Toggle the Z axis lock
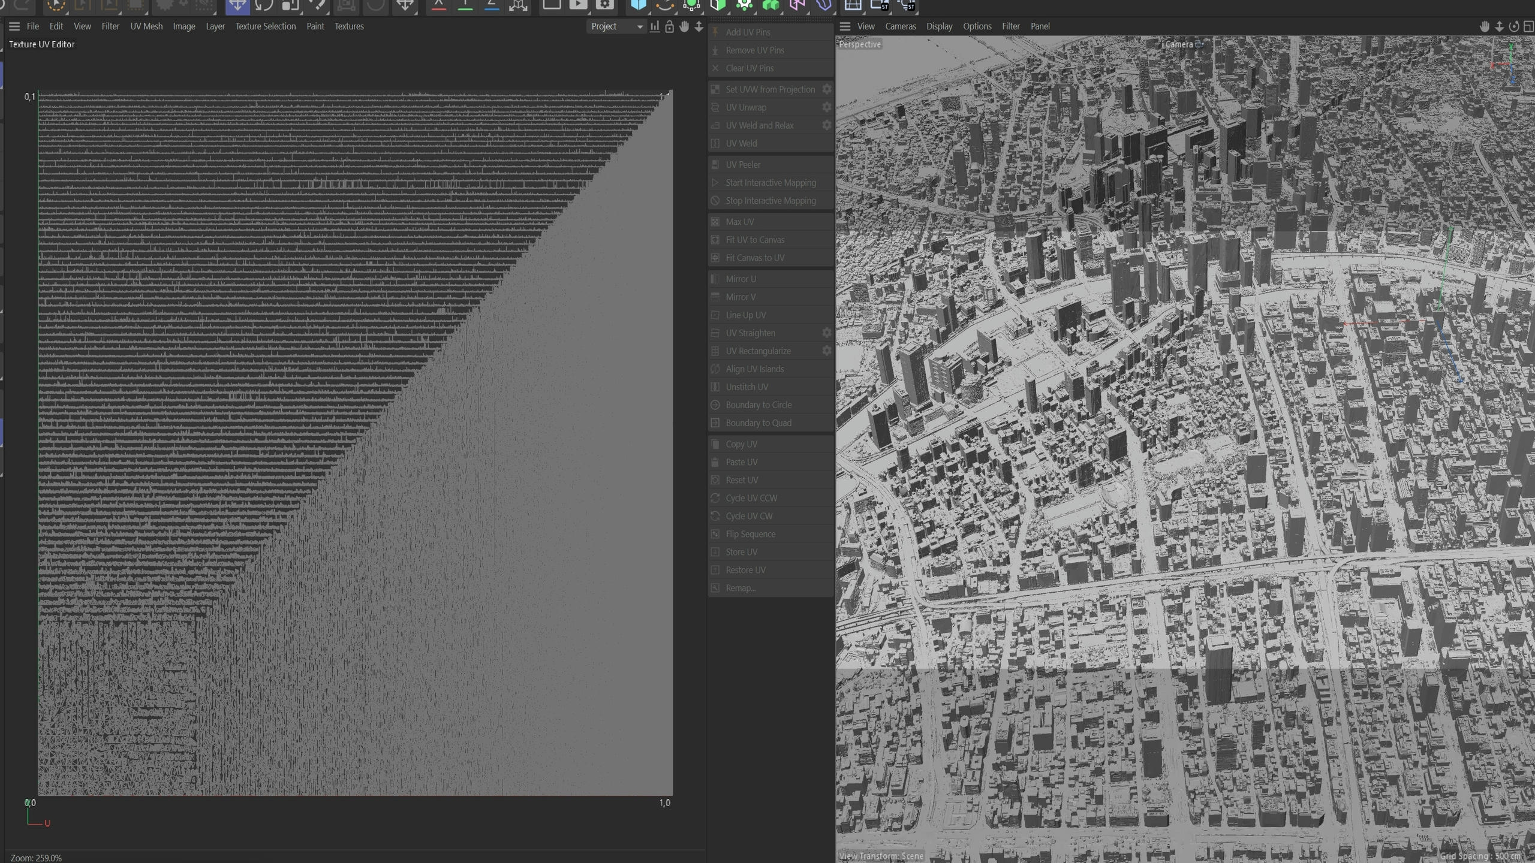This screenshot has width=1535, height=863. coord(492,5)
